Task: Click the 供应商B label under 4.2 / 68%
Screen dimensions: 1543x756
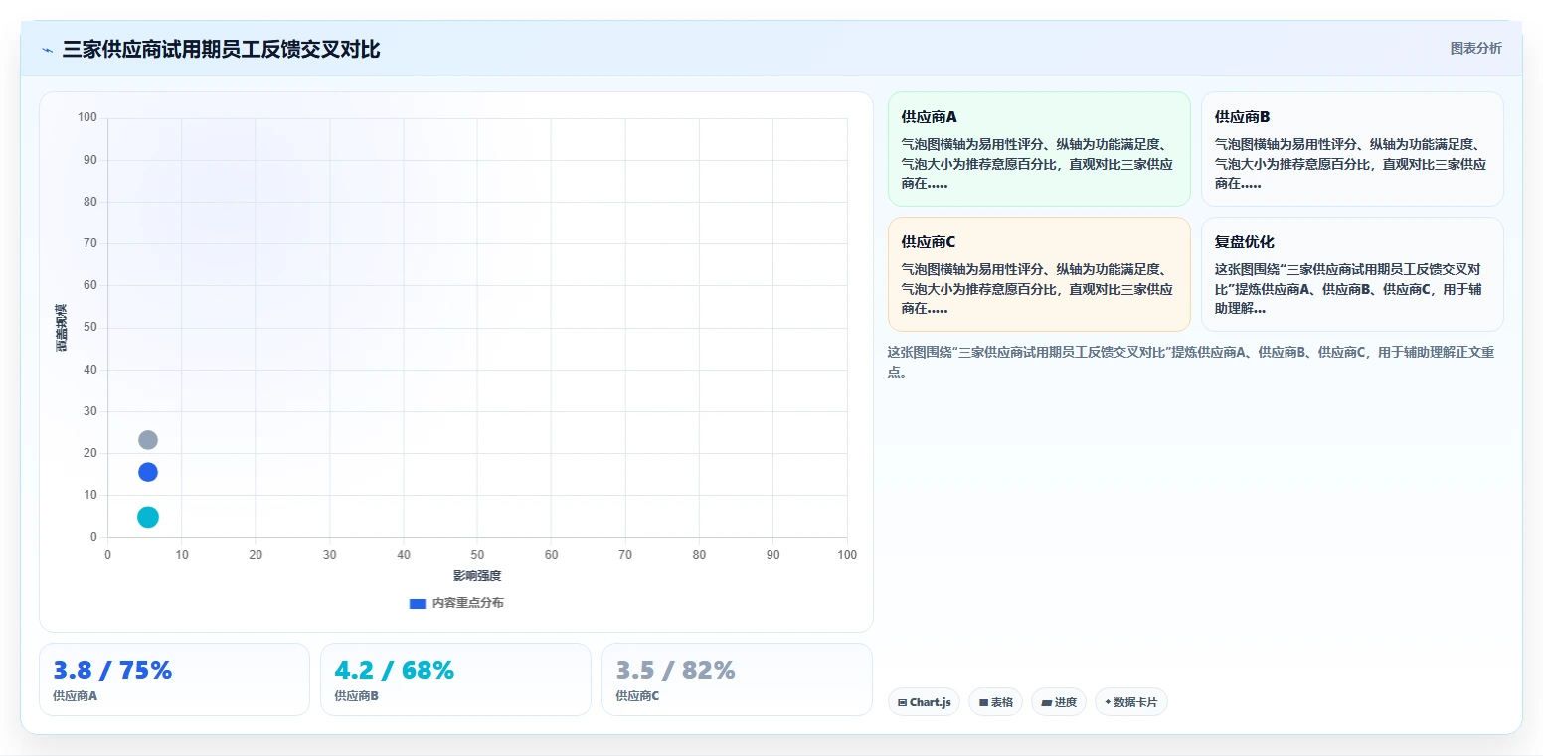Action: point(356,696)
